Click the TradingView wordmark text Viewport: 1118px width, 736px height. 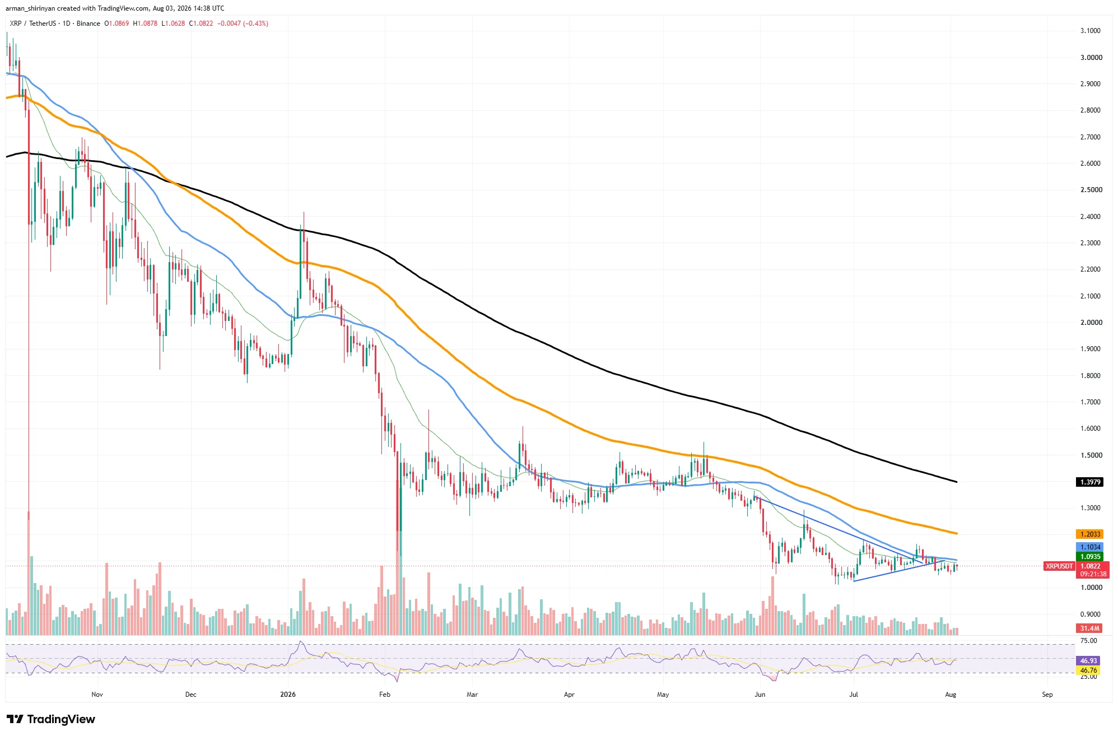point(61,719)
